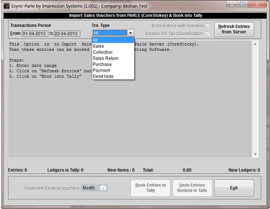Collapse the Trn. Type dropdown arrow
270x209 pixels.
(131, 33)
